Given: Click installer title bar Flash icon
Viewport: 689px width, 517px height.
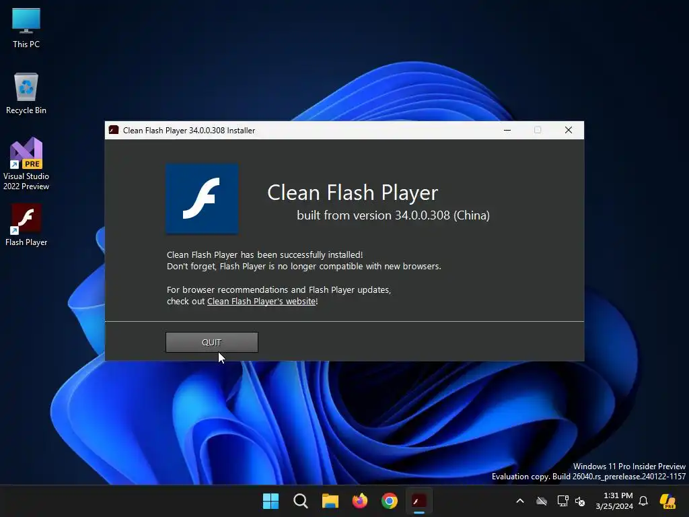Looking at the screenshot, I should coord(114,130).
